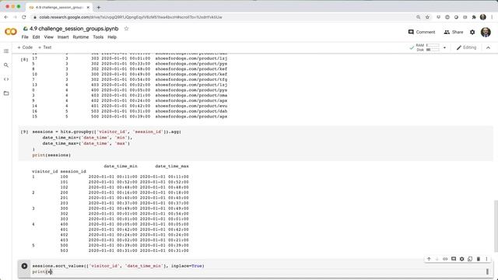The width and height of the screenshot is (498, 280).
Task: Open cell editor settings gear
Action: point(461,259)
